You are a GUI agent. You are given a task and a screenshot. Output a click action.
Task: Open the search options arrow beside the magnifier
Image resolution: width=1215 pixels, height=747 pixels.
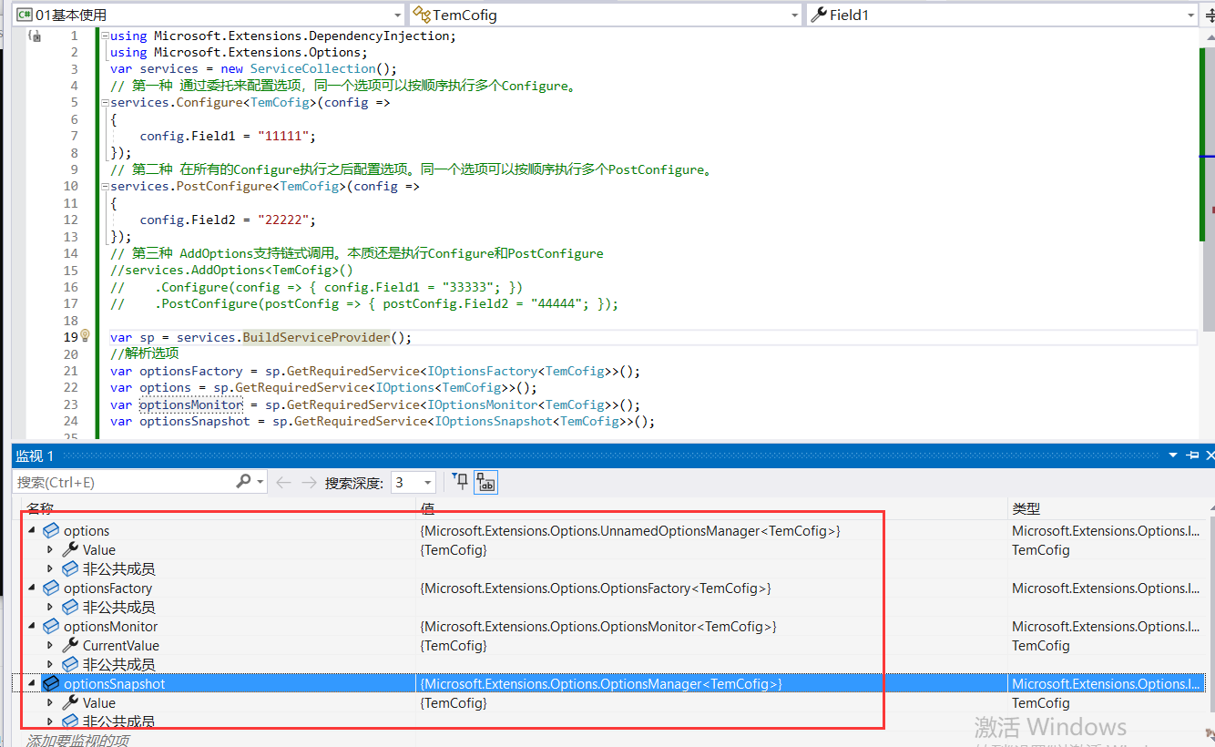pos(260,482)
